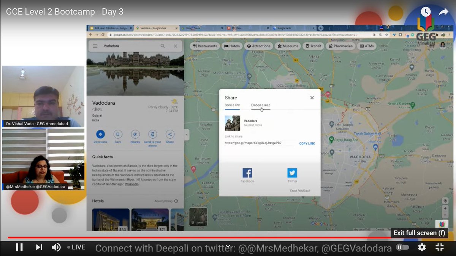Select the Attractions category chip
The height and width of the screenshot is (256, 456).
(x=258, y=46)
